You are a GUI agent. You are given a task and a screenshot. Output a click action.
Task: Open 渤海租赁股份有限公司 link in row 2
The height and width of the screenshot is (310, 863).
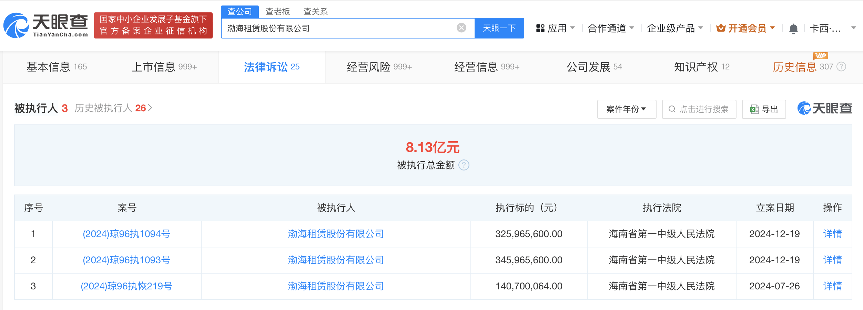336,260
